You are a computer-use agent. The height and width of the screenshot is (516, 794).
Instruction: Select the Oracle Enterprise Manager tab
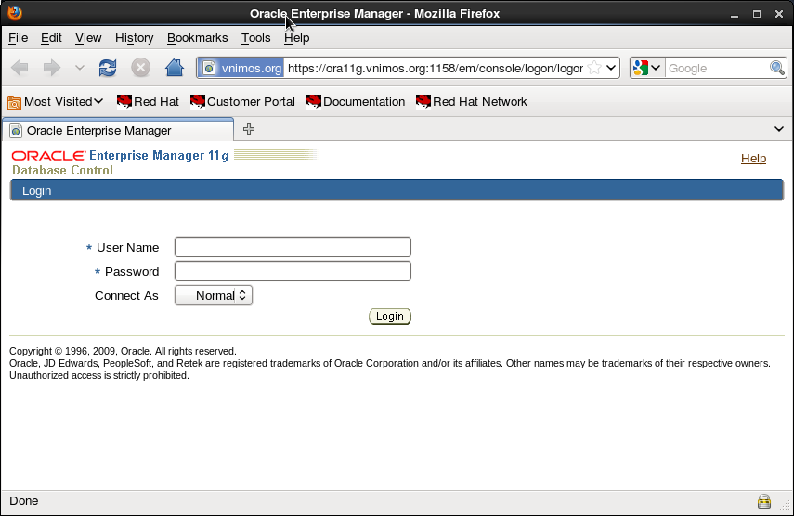pyautogui.click(x=118, y=130)
